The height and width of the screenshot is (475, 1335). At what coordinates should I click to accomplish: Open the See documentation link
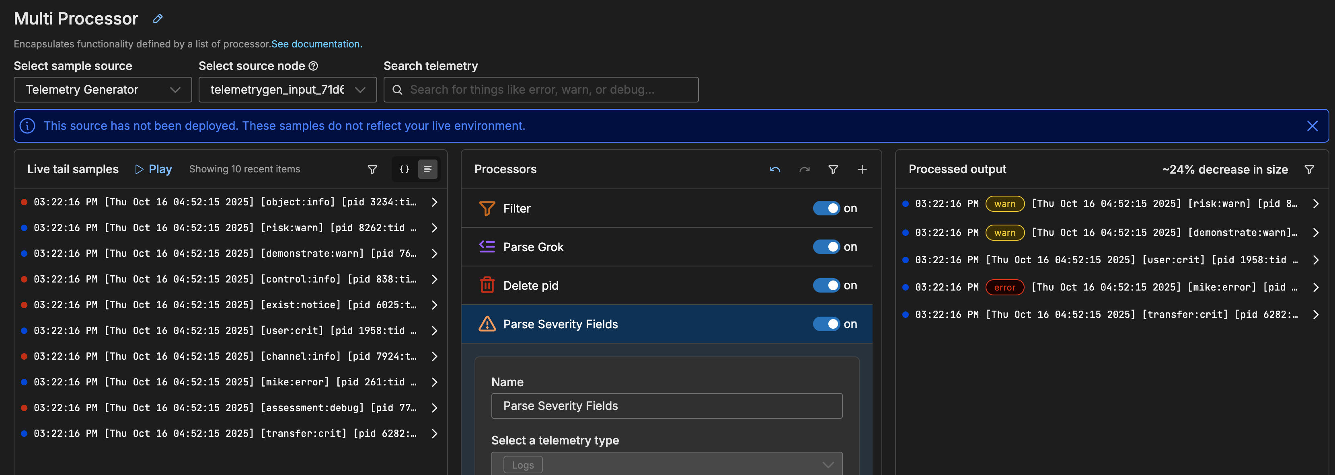point(316,44)
